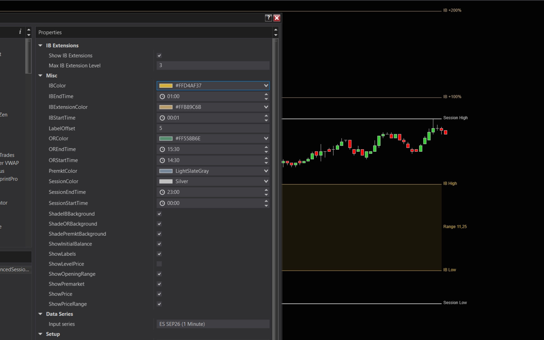
Task: Click the Max IB Extension Level field
Action: [213, 66]
